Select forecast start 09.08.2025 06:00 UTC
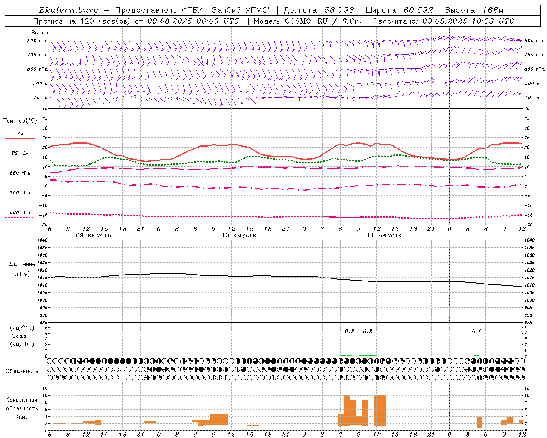Viewport: 547px width, 438px height. tap(193, 21)
